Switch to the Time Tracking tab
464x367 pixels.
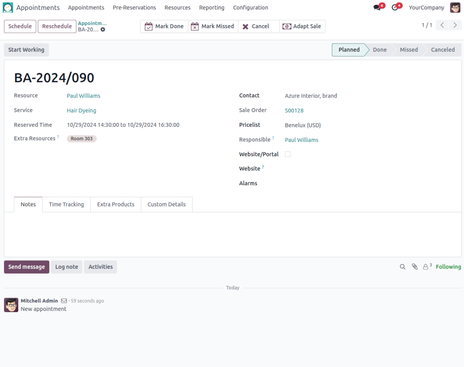66,204
